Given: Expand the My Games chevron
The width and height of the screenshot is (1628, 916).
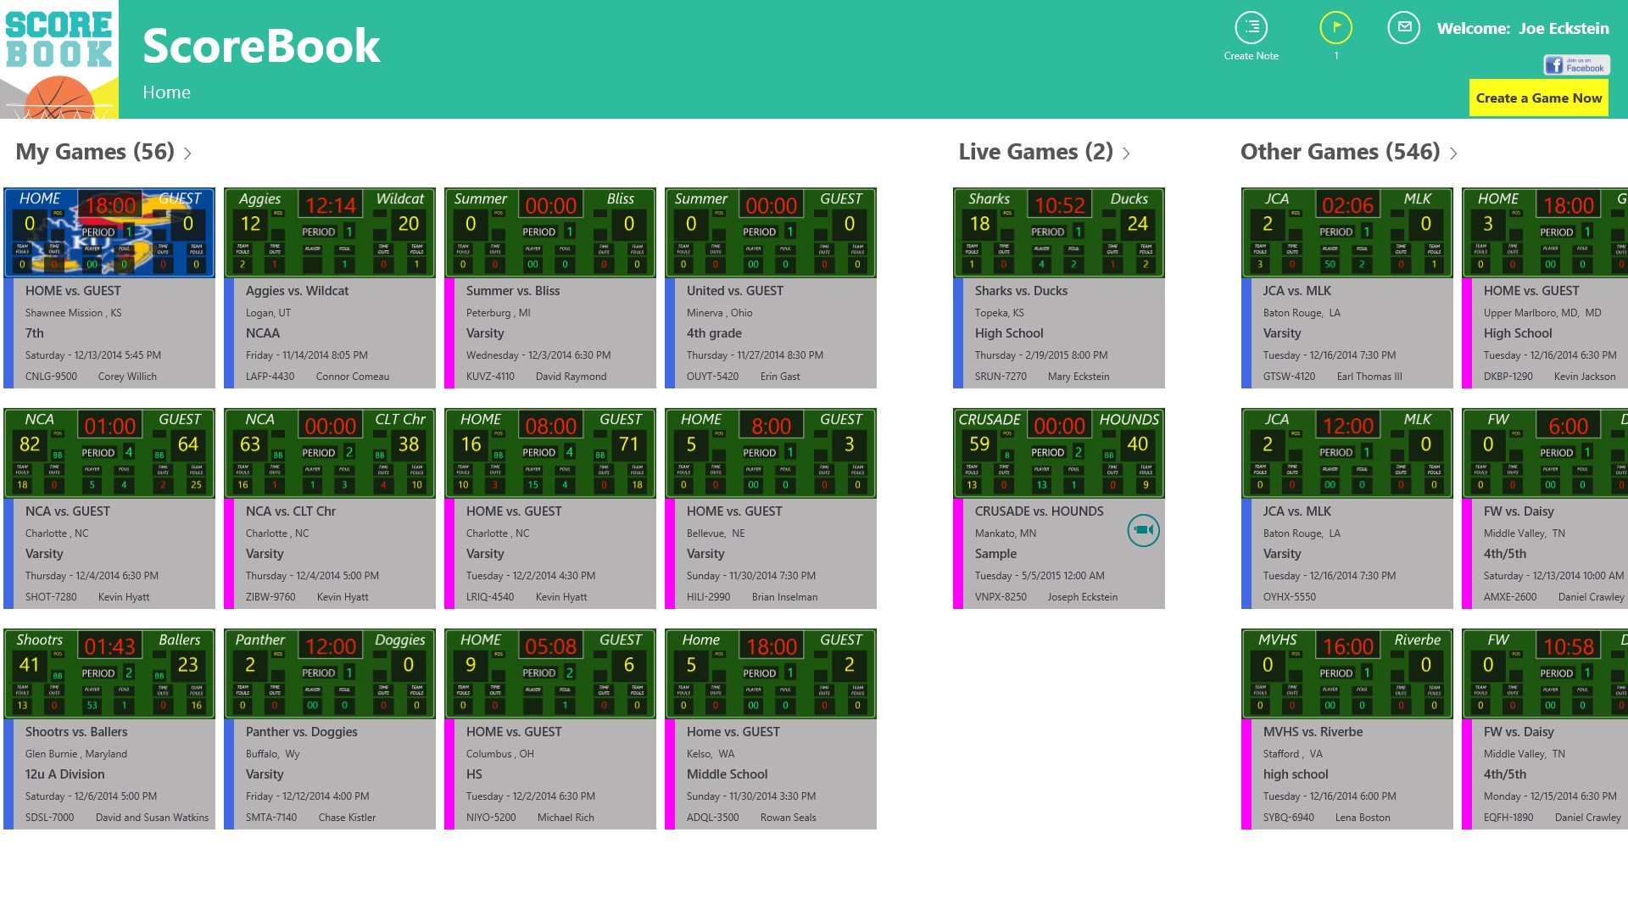Looking at the screenshot, I should click(x=188, y=154).
